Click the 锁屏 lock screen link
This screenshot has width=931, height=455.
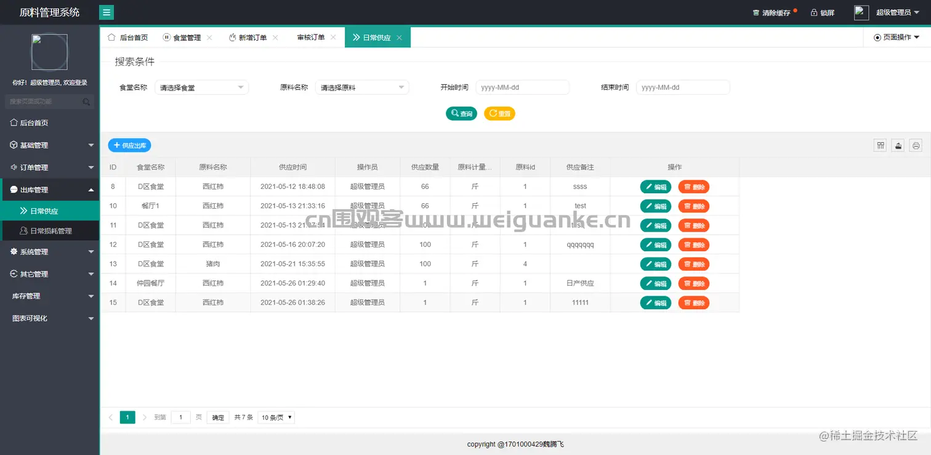pyautogui.click(x=828, y=12)
